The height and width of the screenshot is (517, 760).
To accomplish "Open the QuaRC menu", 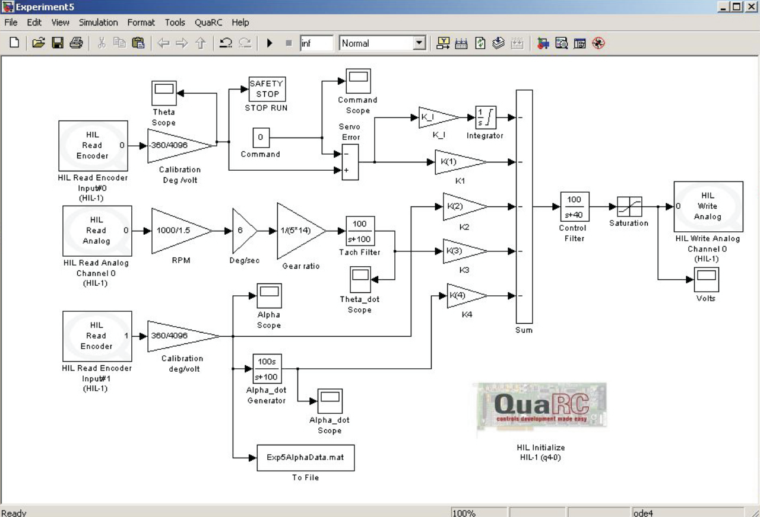I will (x=208, y=23).
